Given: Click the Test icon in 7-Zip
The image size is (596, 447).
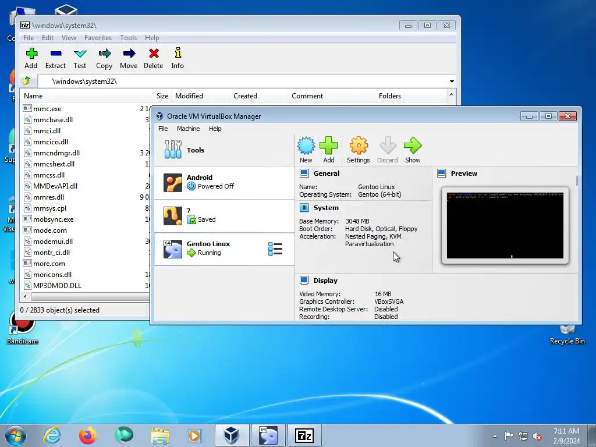Looking at the screenshot, I should pyautogui.click(x=80, y=54).
